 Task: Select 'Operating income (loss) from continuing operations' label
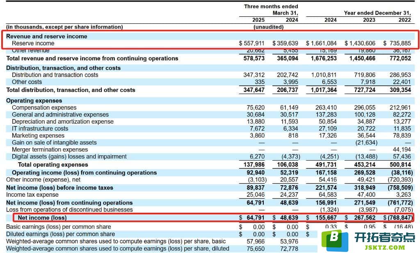click(x=84, y=172)
